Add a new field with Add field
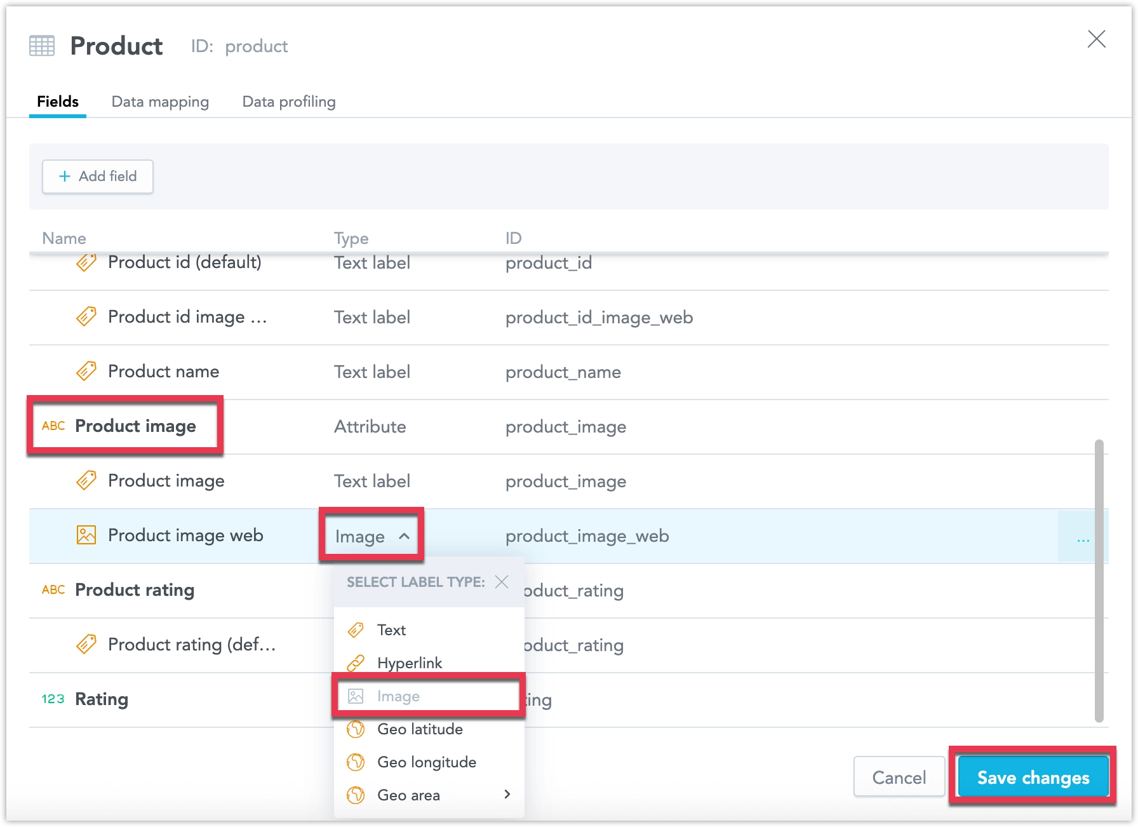This screenshot has height=827, width=1138. point(98,177)
